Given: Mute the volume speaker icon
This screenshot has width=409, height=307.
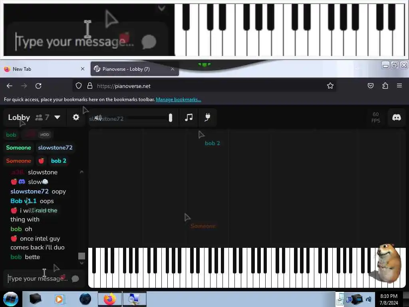Looking at the screenshot, I should click(x=98, y=118).
